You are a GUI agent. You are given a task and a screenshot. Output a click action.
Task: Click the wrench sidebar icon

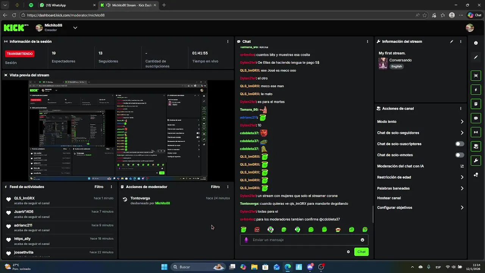click(476, 160)
